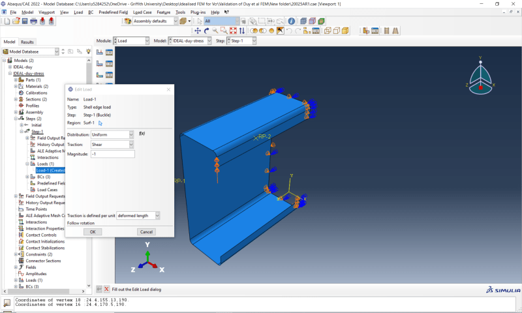Expand the Sections (2) node
This screenshot has height=313, width=522.
[16, 99]
